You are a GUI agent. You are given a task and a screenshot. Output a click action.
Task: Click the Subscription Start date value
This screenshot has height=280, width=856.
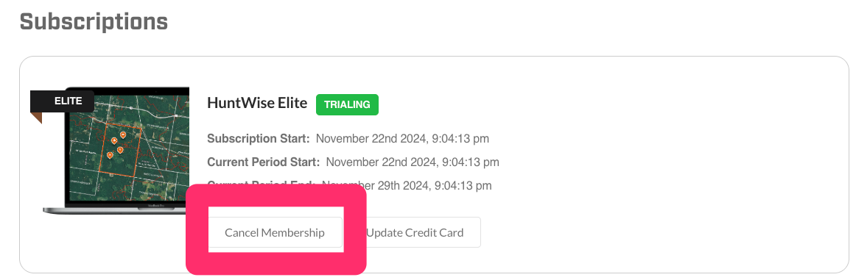coord(402,138)
